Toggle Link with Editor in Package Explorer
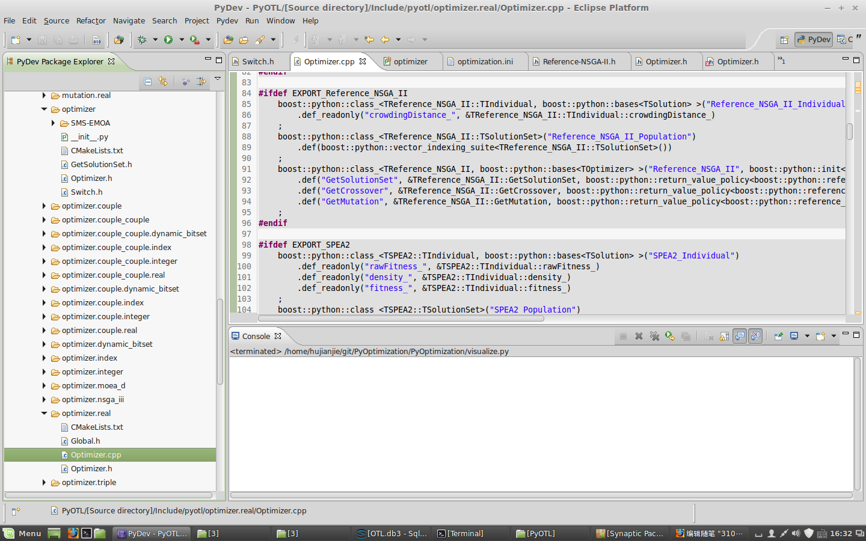Image resolution: width=866 pixels, height=541 pixels. [x=163, y=81]
